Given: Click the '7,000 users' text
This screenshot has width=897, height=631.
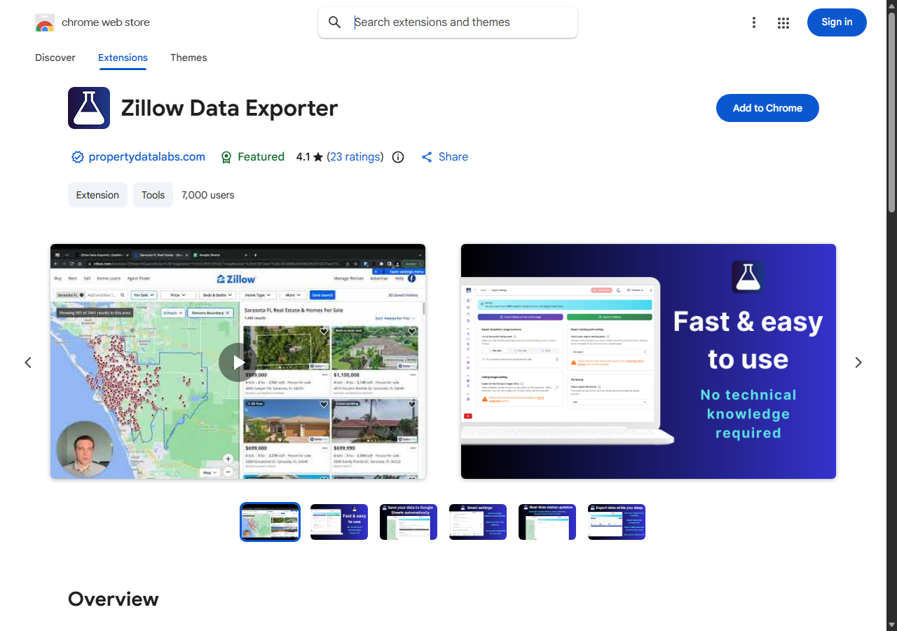Looking at the screenshot, I should tap(208, 195).
